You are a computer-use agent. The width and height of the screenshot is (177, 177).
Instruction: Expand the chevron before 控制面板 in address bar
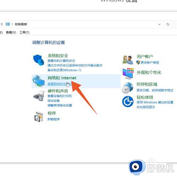click(12, 24)
